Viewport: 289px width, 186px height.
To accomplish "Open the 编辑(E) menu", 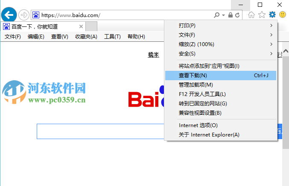I will [36, 37].
